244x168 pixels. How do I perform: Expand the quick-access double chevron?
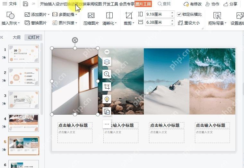click(x=34, y=4)
